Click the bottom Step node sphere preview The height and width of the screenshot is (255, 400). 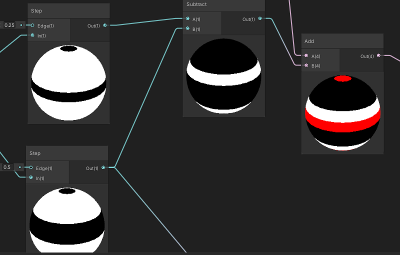point(67,220)
